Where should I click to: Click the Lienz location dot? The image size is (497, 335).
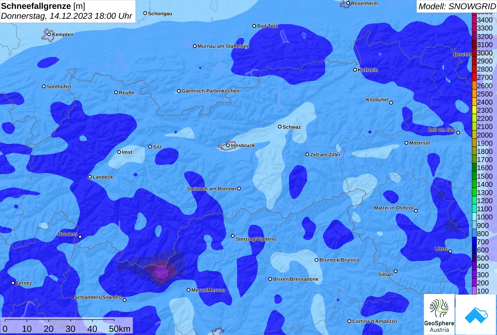[x=450, y=251]
